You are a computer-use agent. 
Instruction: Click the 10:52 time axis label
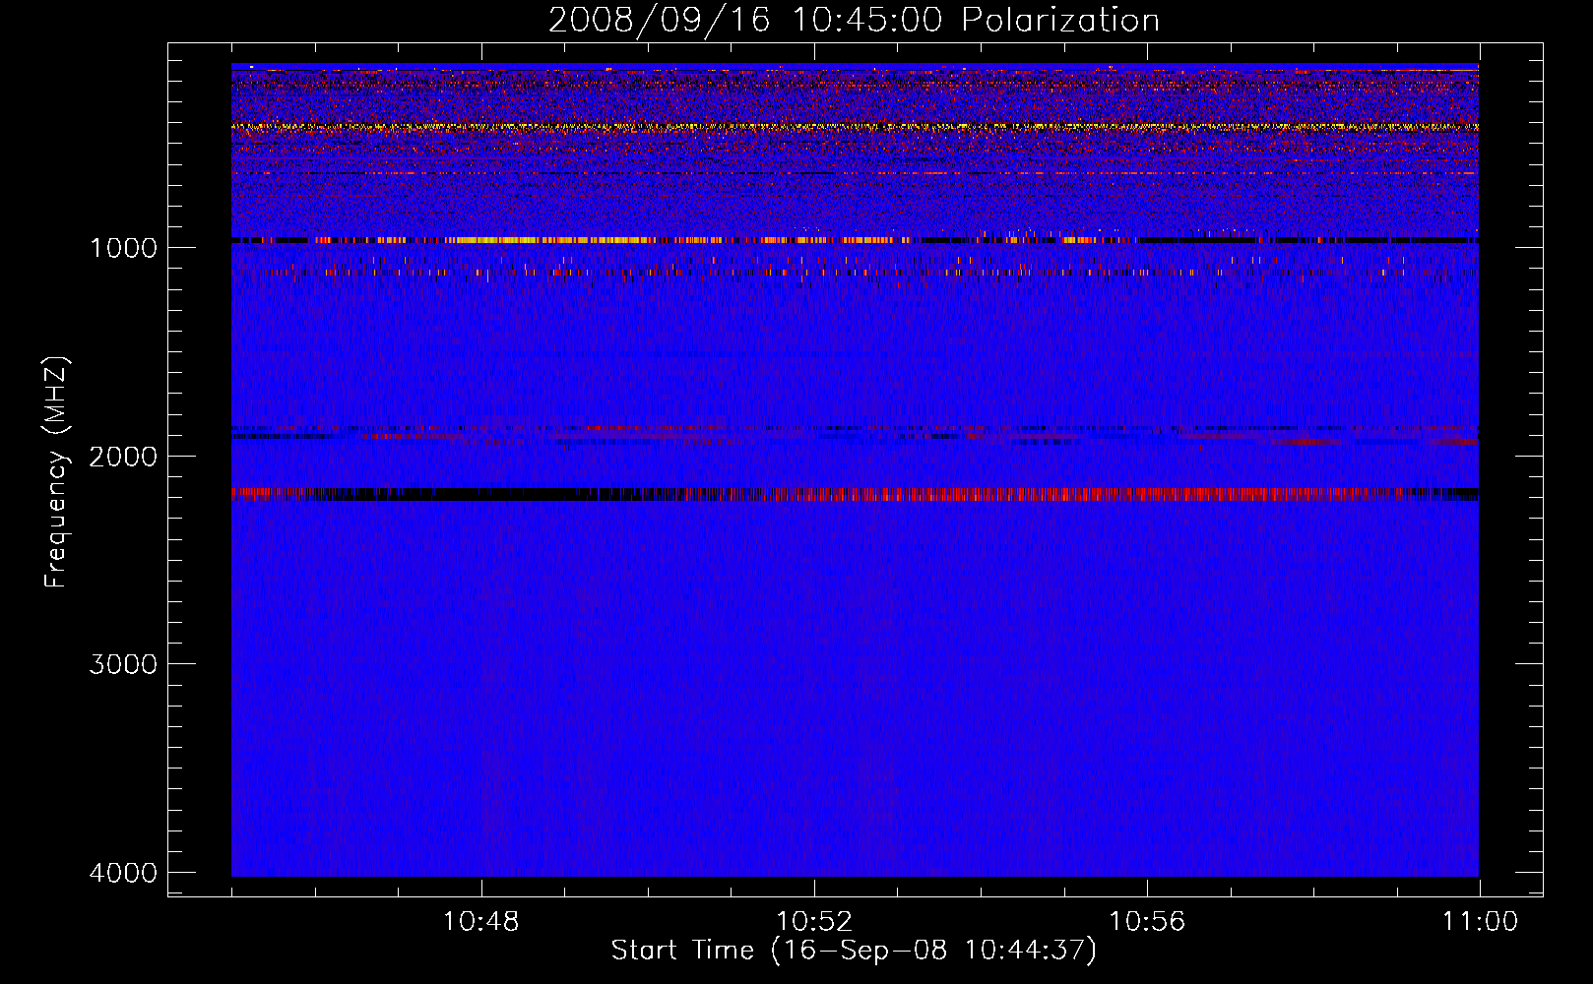tap(814, 922)
